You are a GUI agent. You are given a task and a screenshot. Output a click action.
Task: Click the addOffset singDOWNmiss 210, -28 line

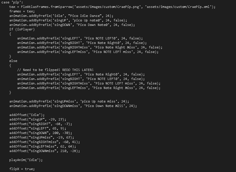point(45,151)
